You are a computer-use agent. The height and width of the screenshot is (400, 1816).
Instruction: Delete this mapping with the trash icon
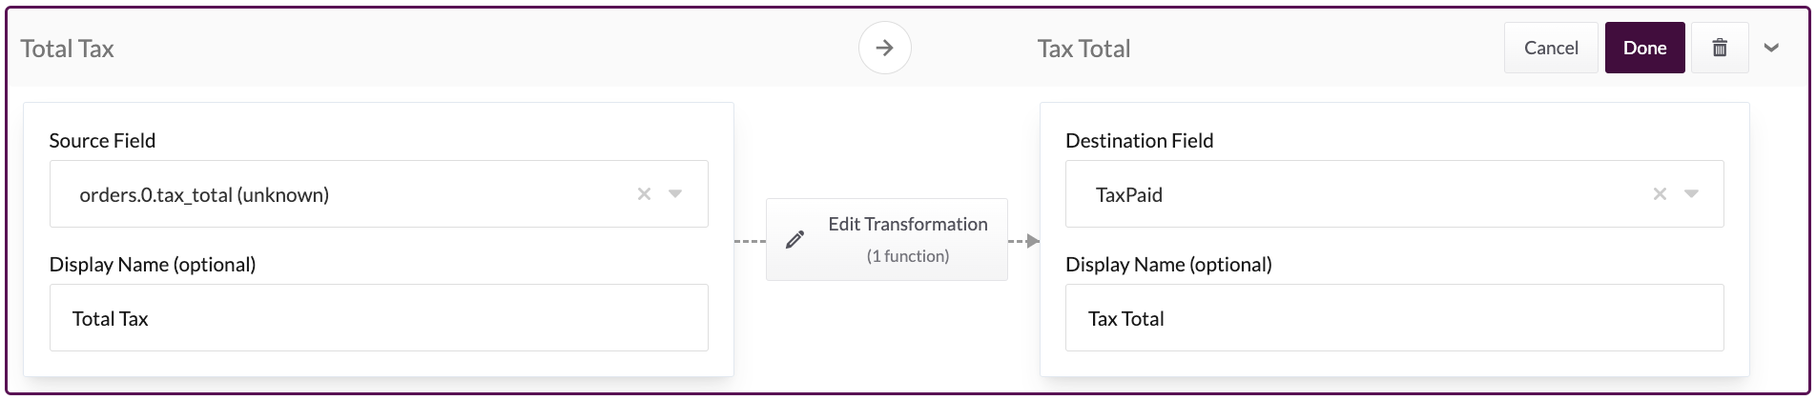pos(1719,48)
